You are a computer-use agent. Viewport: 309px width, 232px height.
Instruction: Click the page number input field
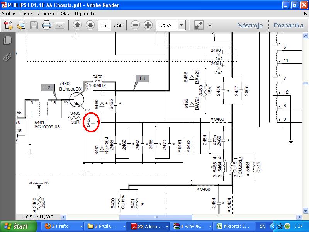pyautogui.click(x=104, y=25)
